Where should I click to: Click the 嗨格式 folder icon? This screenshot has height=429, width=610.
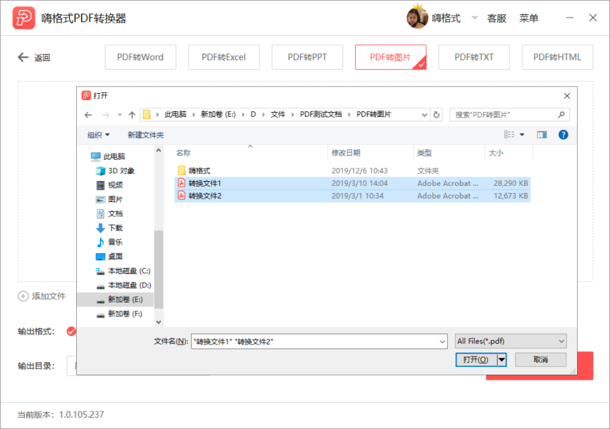click(182, 170)
